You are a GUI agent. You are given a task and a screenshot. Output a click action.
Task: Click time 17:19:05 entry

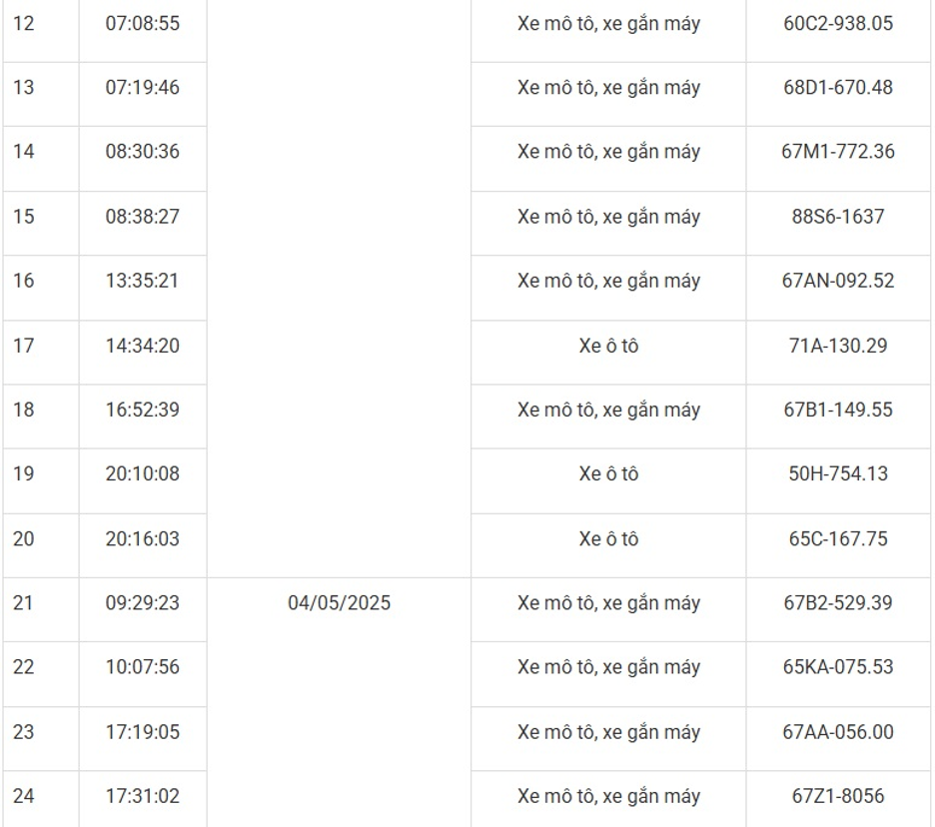point(143,732)
